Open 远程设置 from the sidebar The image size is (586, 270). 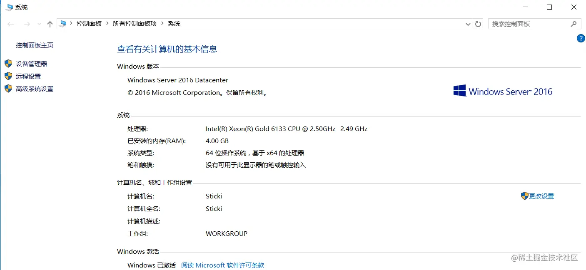(30, 76)
